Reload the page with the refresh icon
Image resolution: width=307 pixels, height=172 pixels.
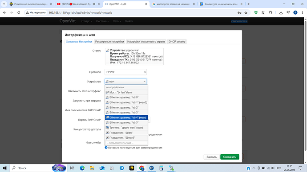[x=19, y=13]
